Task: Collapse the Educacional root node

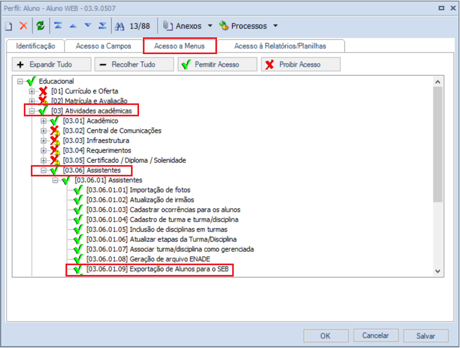Action: pyautogui.click(x=20, y=81)
